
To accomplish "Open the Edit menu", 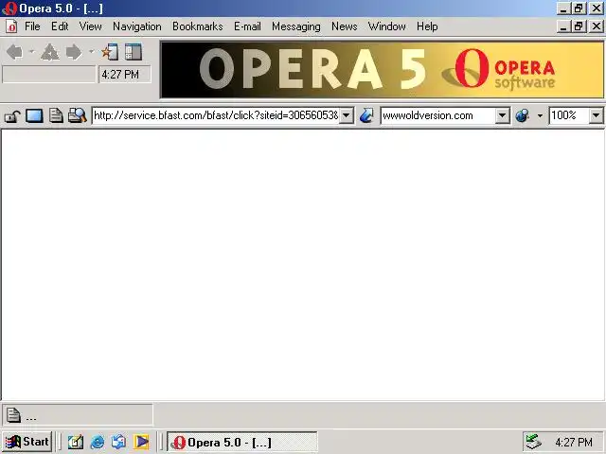I will coord(60,26).
